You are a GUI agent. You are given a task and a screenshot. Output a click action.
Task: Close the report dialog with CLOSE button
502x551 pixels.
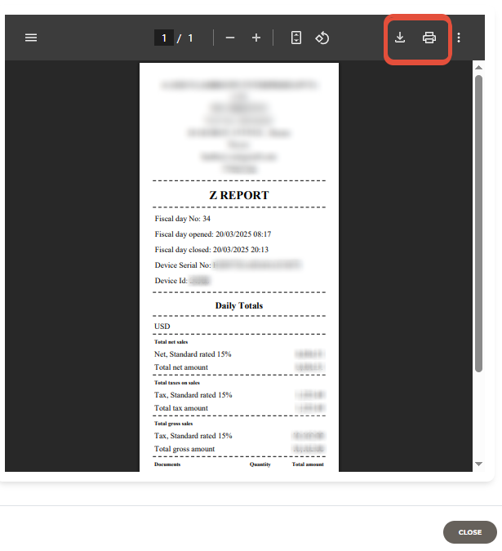click(x=470, y=532)
